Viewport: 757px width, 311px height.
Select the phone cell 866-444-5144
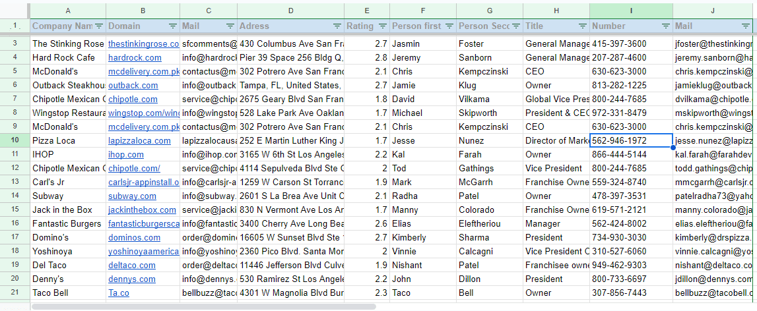coord(632,155)
